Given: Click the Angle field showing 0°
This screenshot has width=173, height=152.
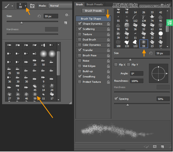Looking at the screenshot, I should (x=137, y=73).
